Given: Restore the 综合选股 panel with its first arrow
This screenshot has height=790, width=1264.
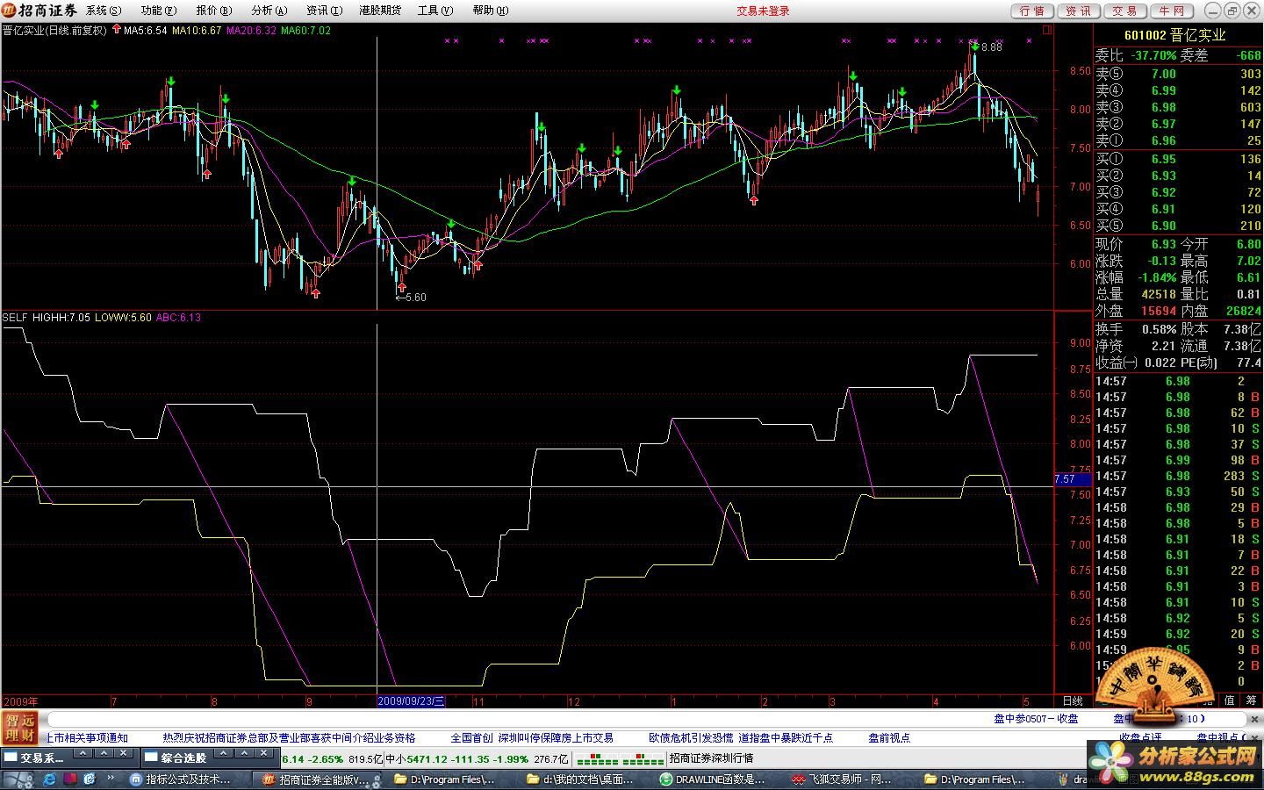Looking at the screenshot, I should click(223, 753).
